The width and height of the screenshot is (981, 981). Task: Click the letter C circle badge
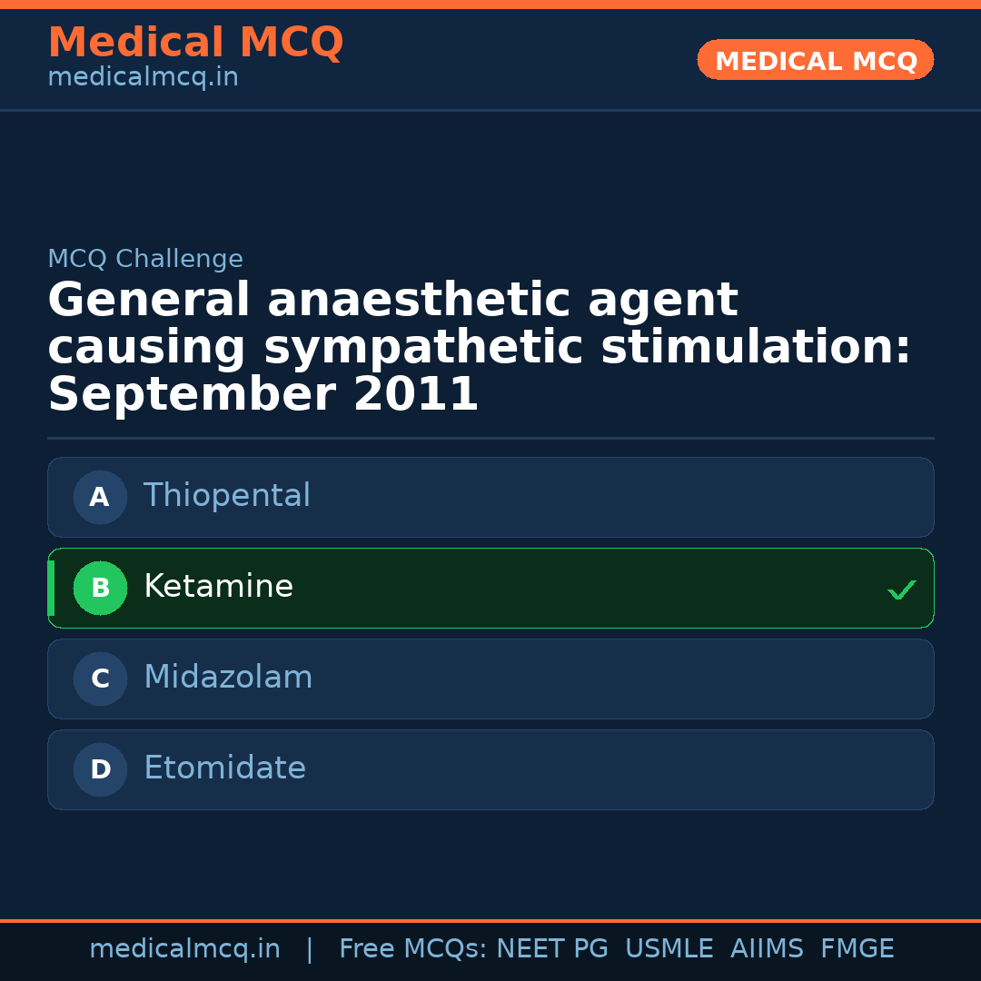click(x=100, y=679)
